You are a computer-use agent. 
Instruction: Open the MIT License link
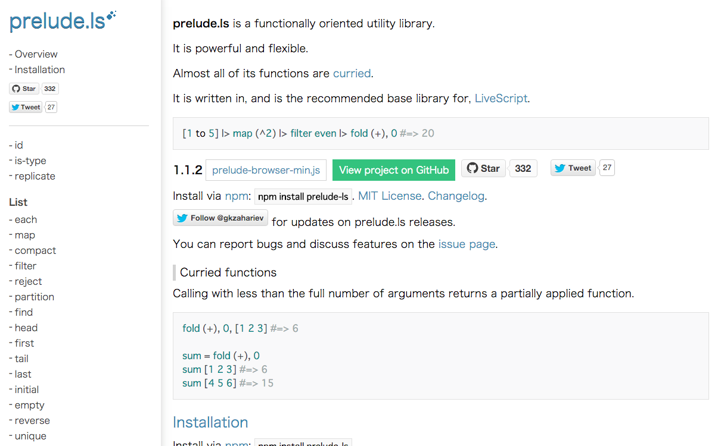[390, 195]
